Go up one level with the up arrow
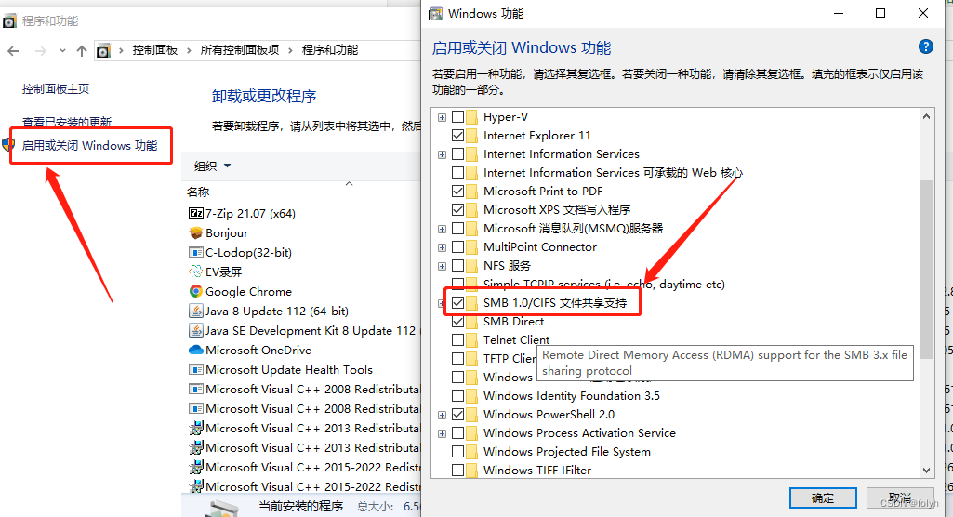The width and height of the screenshot is (953, 517). tap(82, 51)
